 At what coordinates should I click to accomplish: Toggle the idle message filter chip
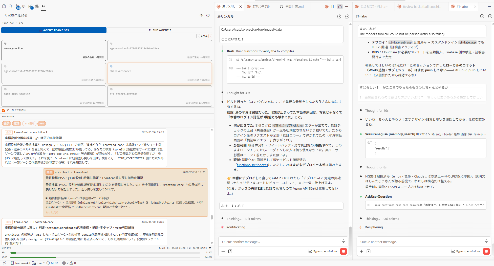pos(42,124)
